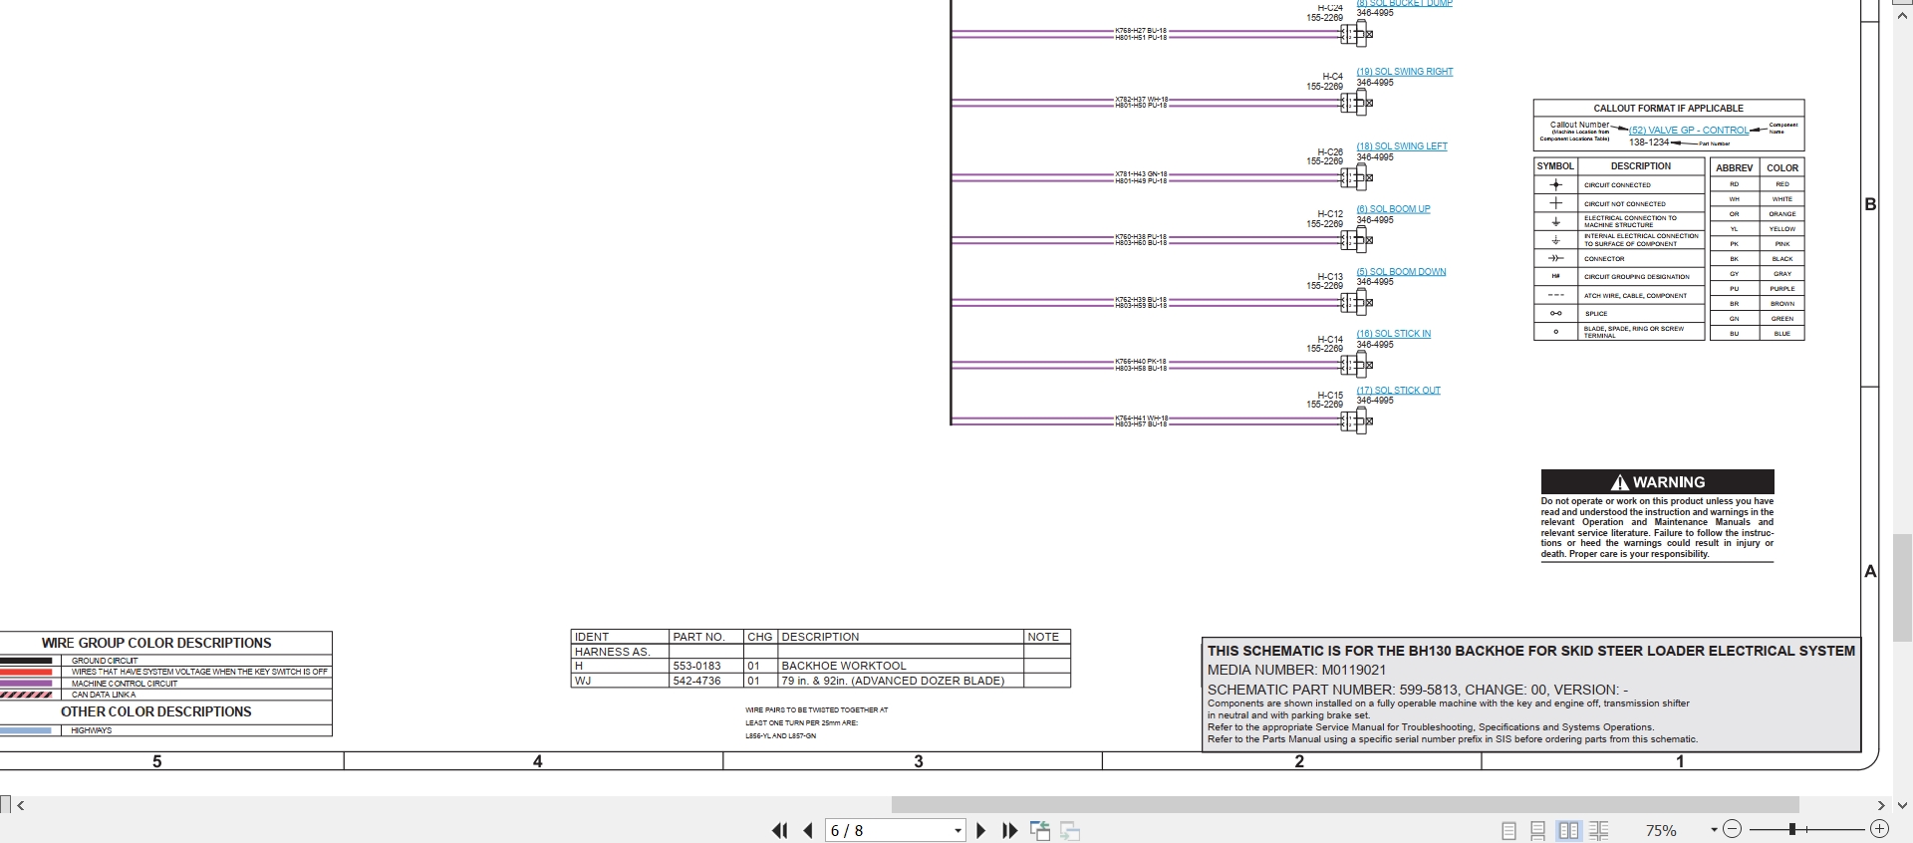Click the horizontal scrollbar left arrow

(x=21, y=805)
